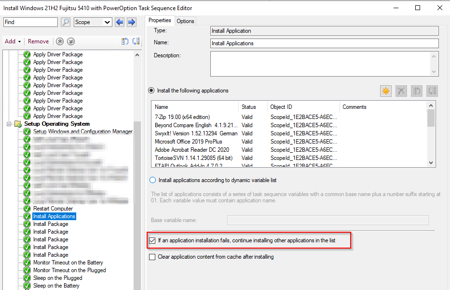Click the Find input field
Viewport: 450px width, 290px height.
click(30, 22)
